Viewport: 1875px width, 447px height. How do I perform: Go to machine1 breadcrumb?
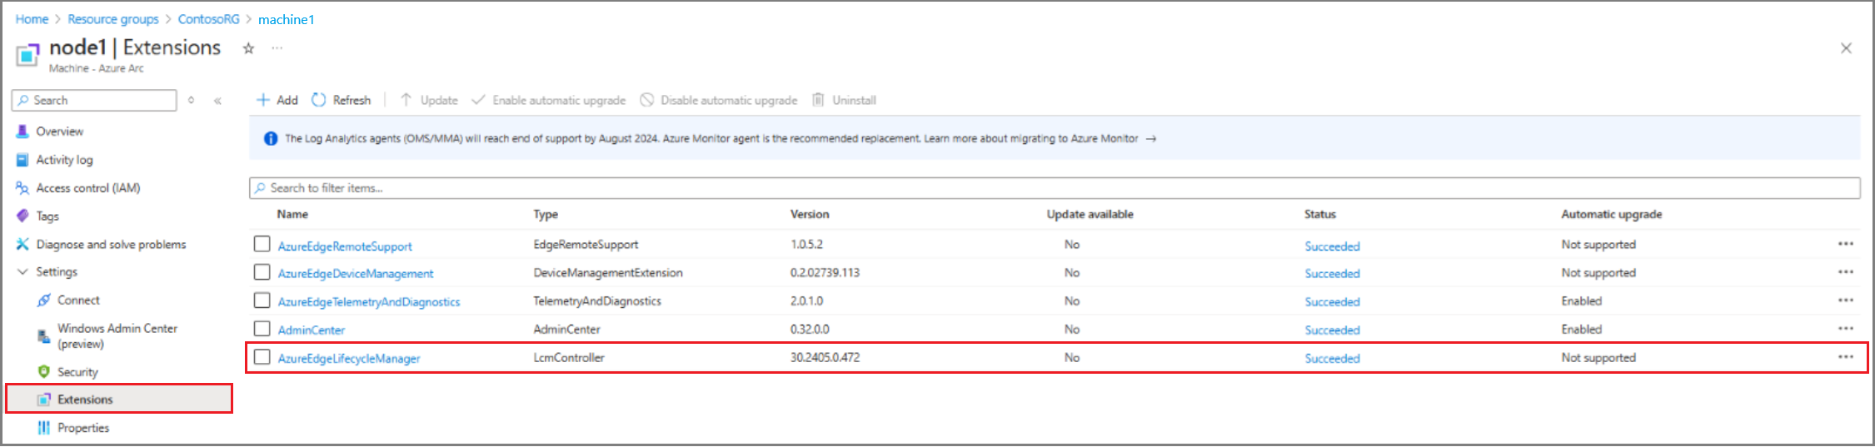[286, 19]
